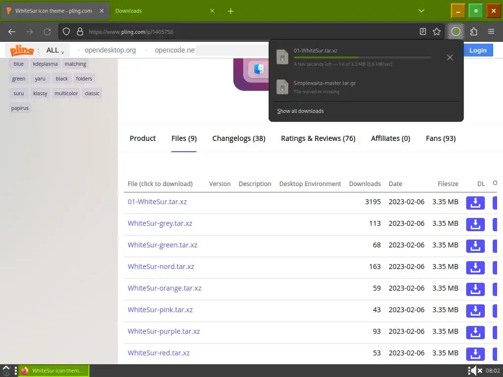Click the site security padlock icon

click(80, 31)
